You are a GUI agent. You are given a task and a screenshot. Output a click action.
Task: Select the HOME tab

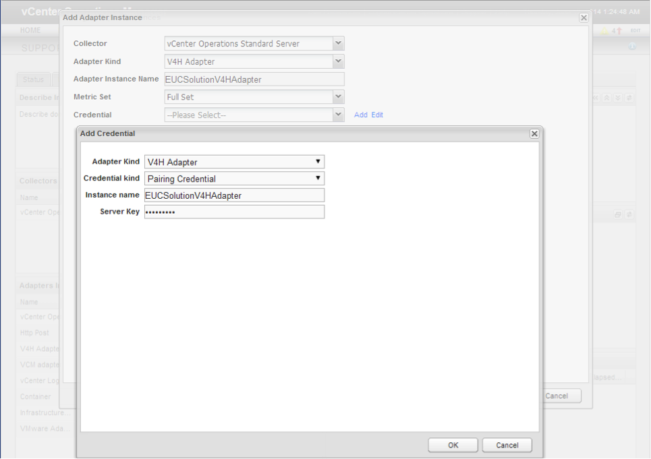pos(30,30)
